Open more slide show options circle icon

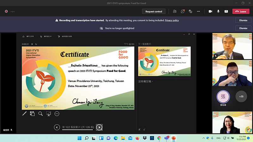click(x=57, y=114)
